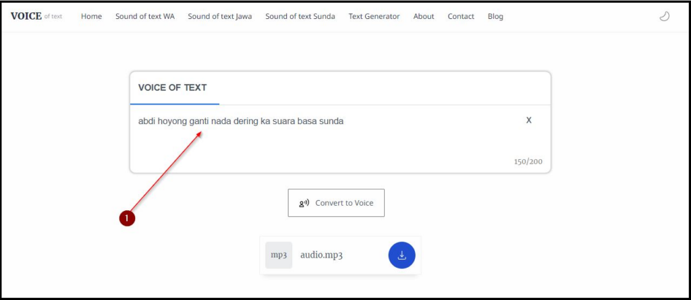Image resolution: width=691 pixels, height=300 pixels.
Task: Click the speaker icon in Convert button
Action: tap(304, 203)
